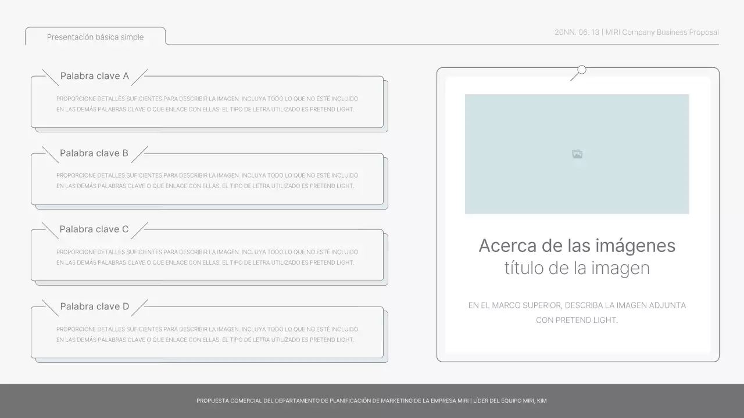The width and height of the screenshot is (744, 418).
Task: Click the diagonal slash left of 'Palabra clave C'
Action: click(x=51, y=230)
